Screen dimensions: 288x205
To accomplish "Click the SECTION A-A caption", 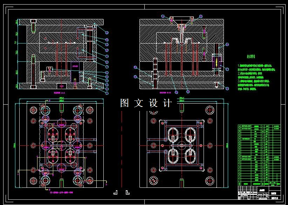I will click(x=59, y=93).
